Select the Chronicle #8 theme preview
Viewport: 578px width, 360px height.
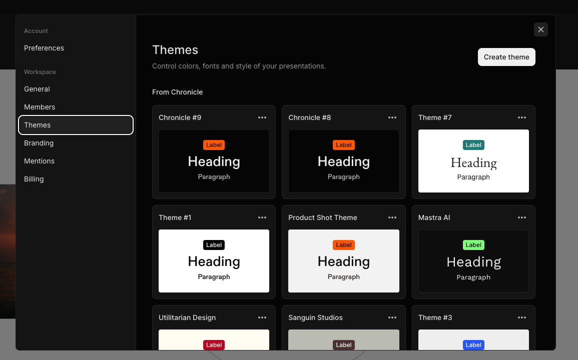(x=344, y=161)
